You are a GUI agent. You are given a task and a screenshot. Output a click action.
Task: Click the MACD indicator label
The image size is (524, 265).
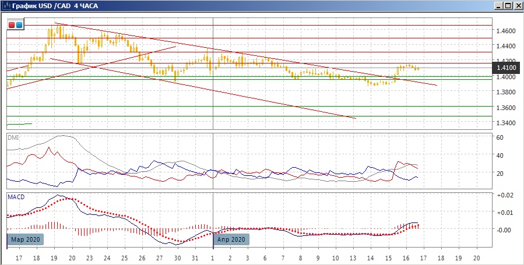tap(16, 197)
